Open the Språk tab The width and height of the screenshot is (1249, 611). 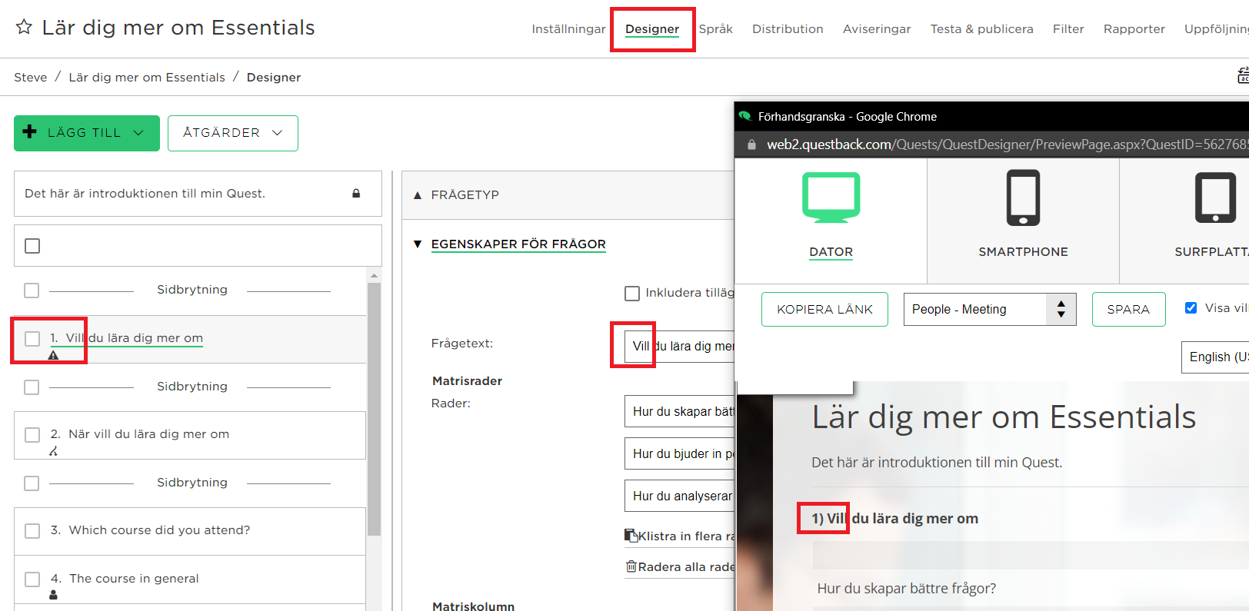[x=715, y=29]
